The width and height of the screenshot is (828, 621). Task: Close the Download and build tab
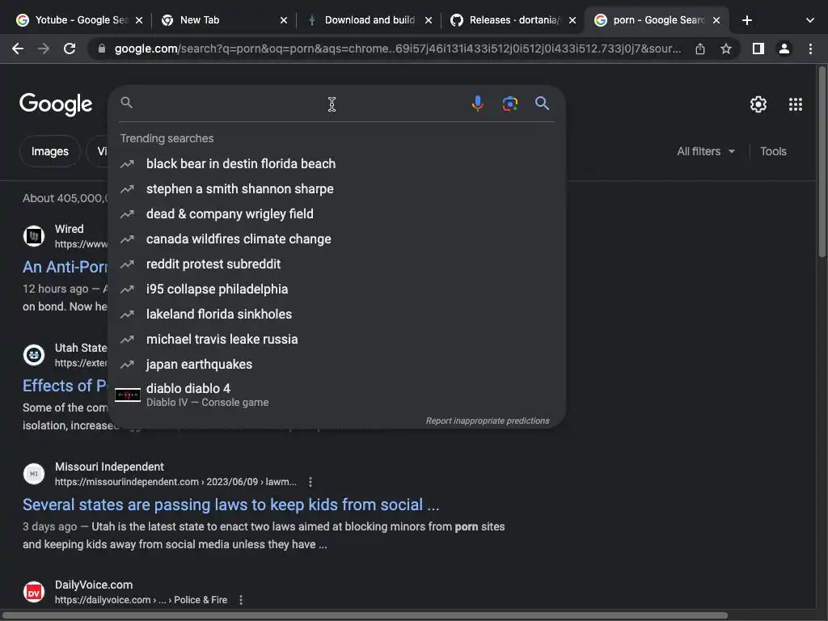pos(429,20)
